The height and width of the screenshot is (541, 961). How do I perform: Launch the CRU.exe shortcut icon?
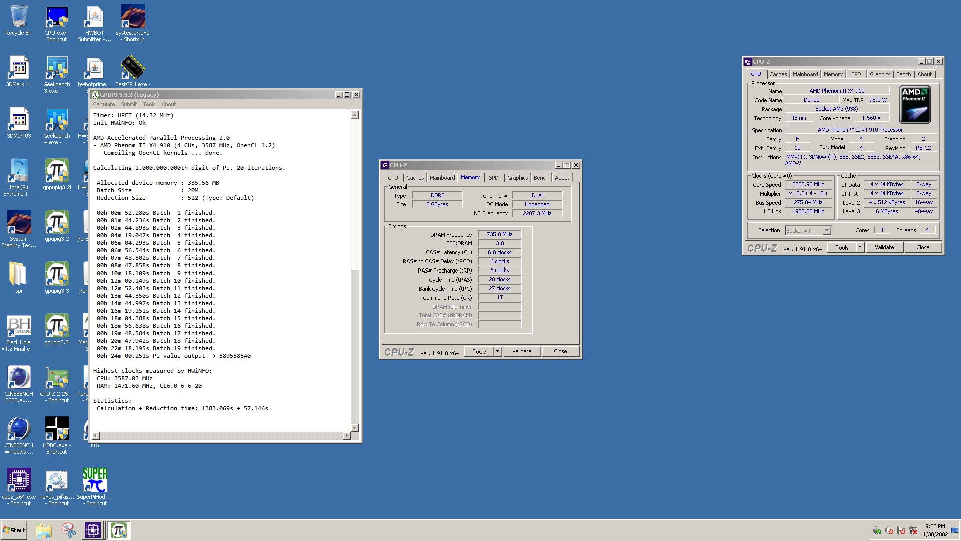click(x=57, y=23)
